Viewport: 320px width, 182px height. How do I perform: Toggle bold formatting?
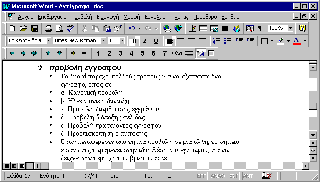(134, 41)
